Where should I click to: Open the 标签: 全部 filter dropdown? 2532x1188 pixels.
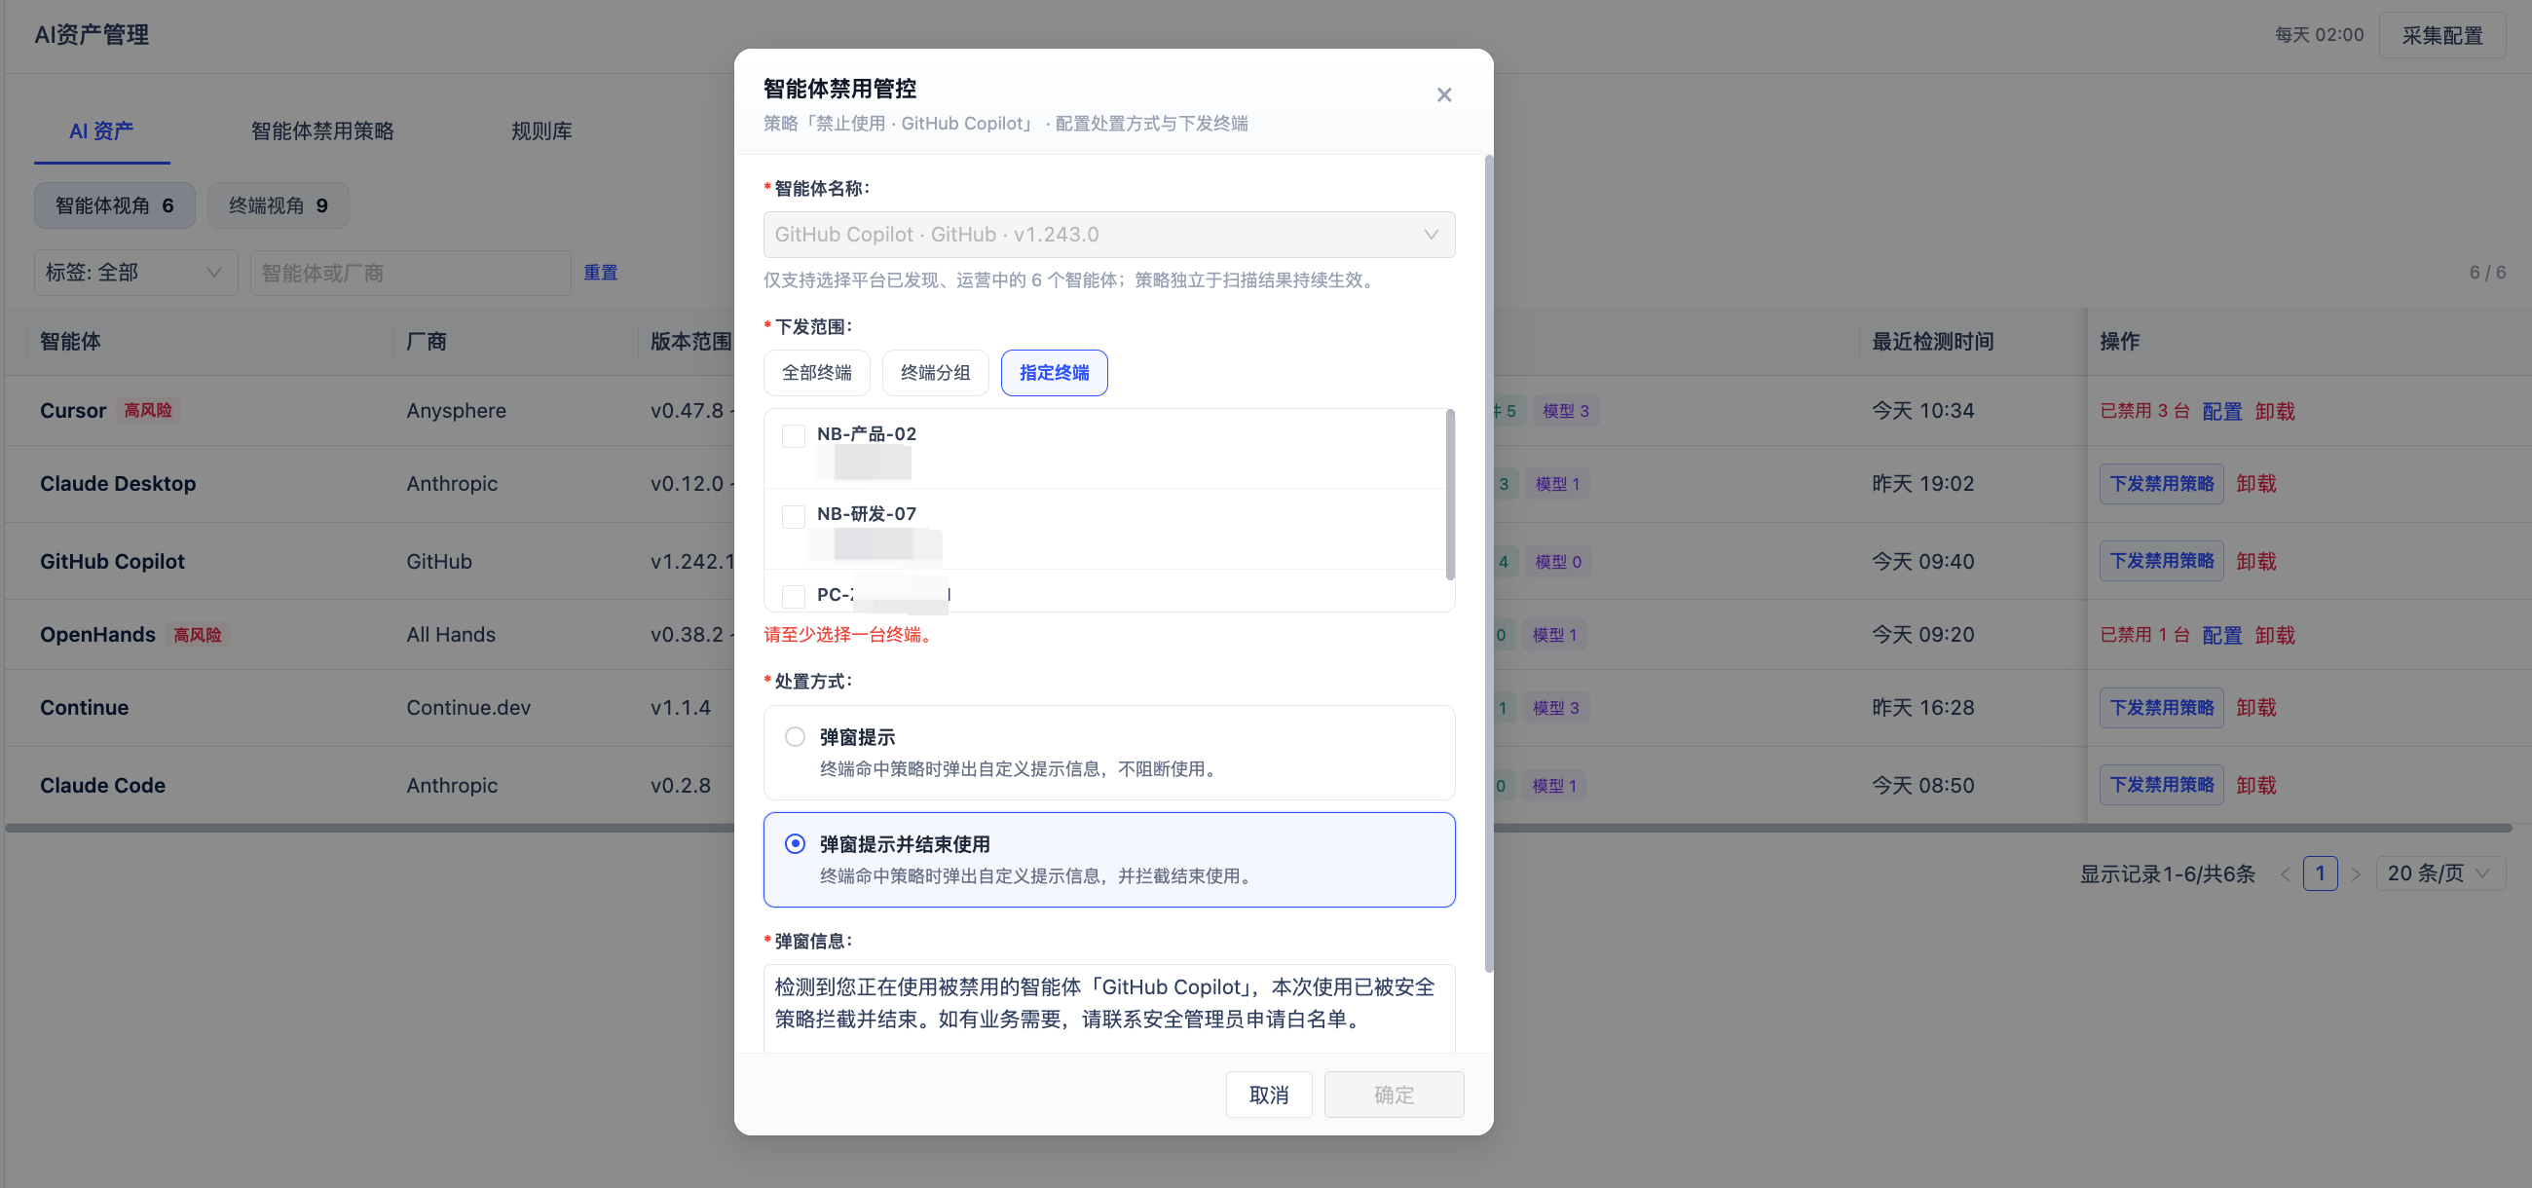tap(135, 273)
